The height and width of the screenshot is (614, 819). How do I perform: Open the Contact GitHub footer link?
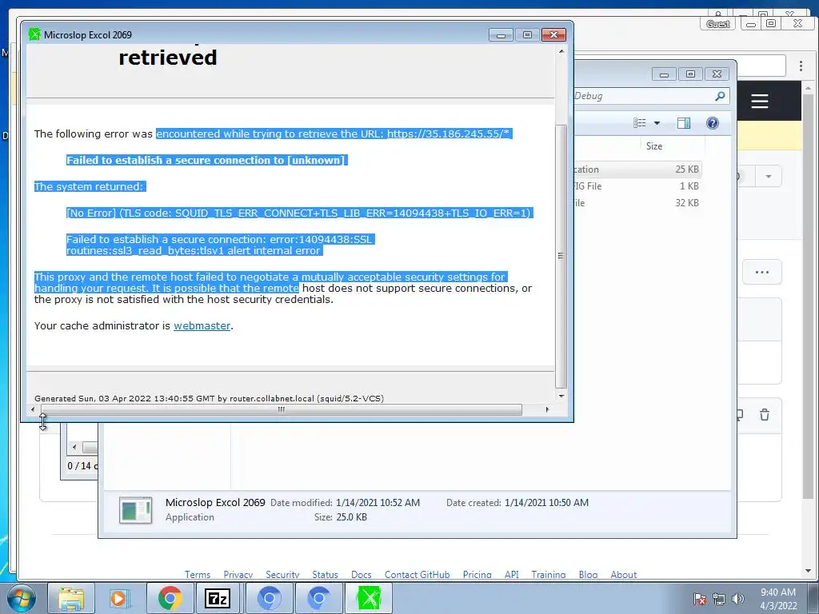(417, 574)
